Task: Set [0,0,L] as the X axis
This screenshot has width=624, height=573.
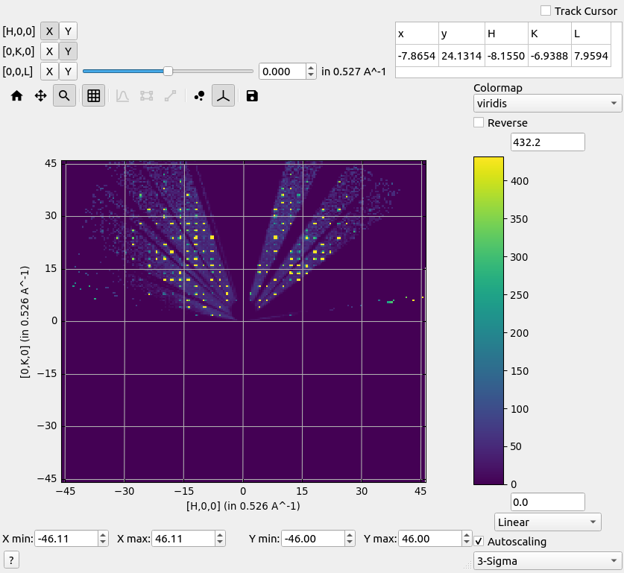Action: (48, 72)
